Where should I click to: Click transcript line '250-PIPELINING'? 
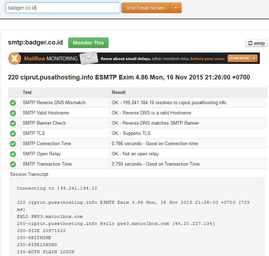tap(37, 245)
